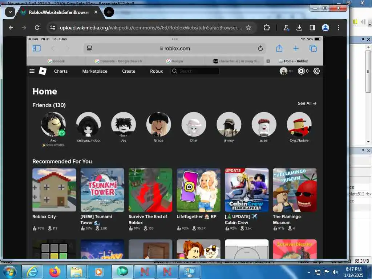Open the Charts menu item

61,71
